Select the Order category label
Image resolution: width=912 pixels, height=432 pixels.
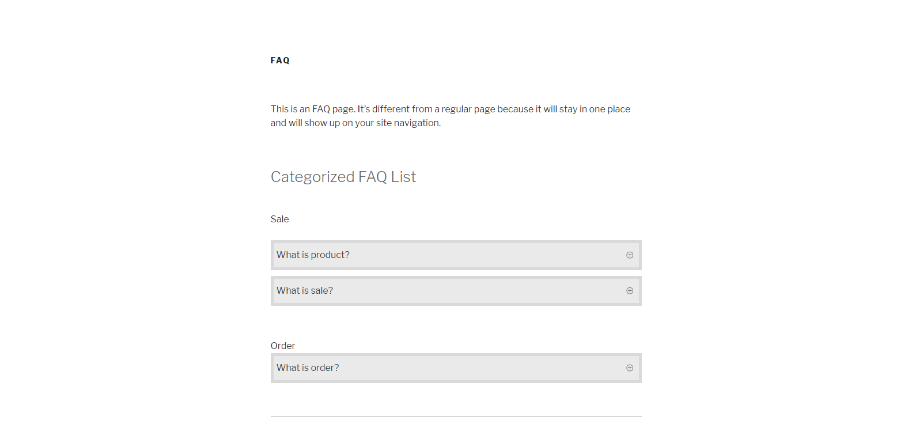click(x=283, y=346)
